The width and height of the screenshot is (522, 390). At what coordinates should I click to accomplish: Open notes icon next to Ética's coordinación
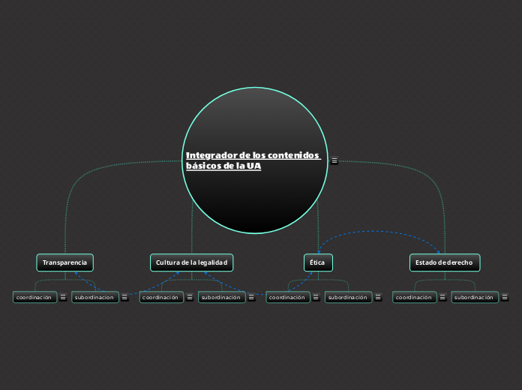pyautogui.click(x=316, y=297)
